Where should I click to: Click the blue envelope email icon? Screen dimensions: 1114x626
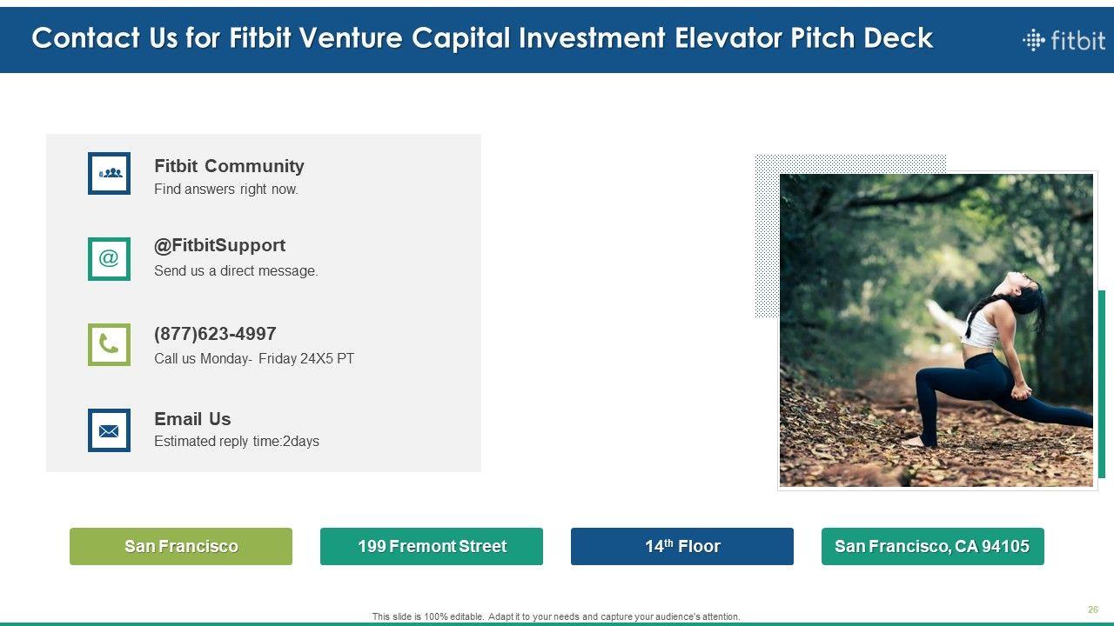point(109,430)
